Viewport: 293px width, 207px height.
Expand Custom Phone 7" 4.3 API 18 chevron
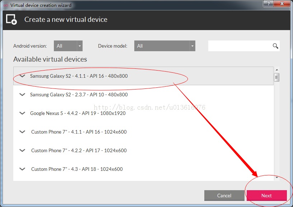coord(22,169)
